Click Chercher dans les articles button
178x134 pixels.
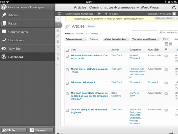point(168,32)
